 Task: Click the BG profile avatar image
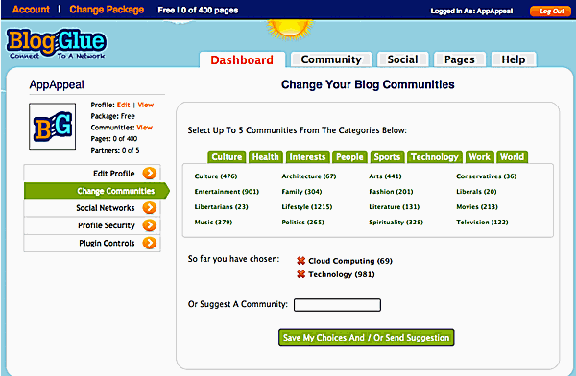(53, 127)
